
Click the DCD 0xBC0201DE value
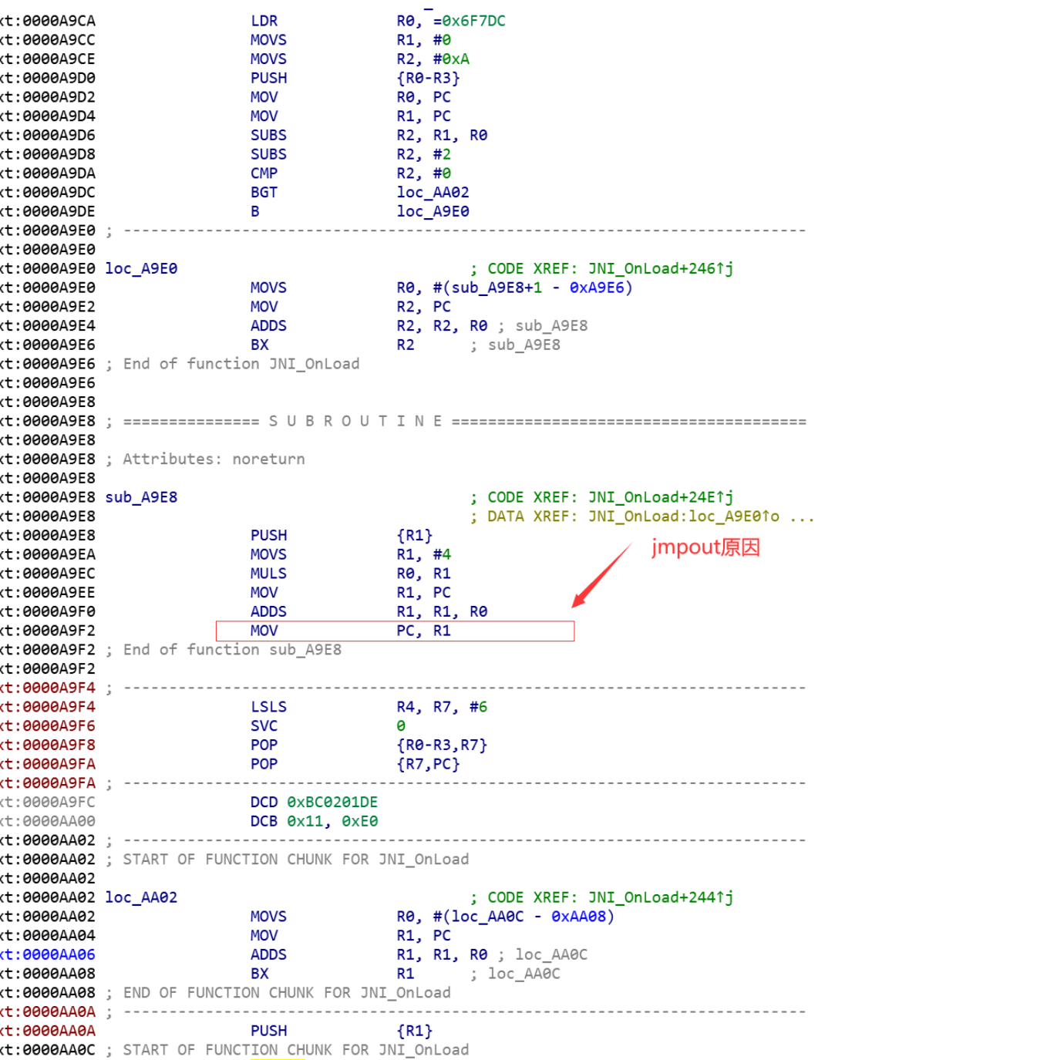pos(332,802)
